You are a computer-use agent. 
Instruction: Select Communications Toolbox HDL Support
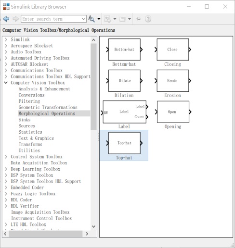tap(51, 76)
